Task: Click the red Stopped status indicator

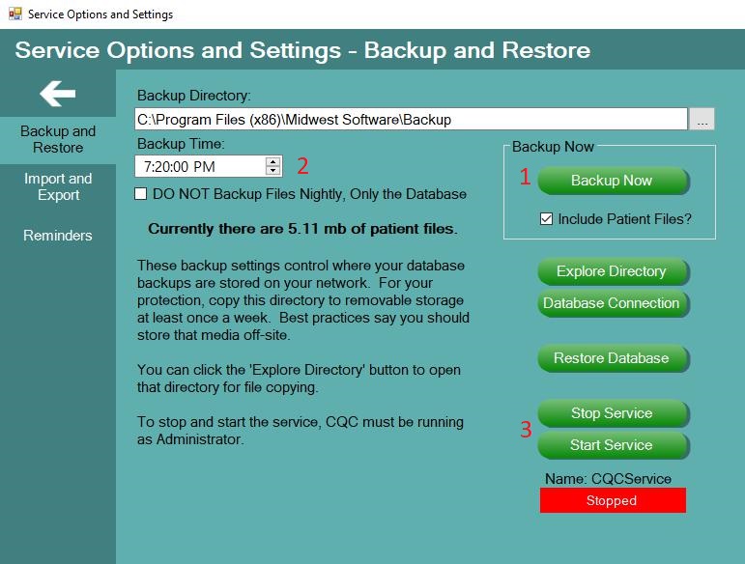Action: coord(613,500)
